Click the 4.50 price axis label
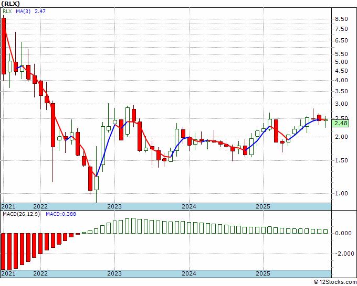The image size is (357, 286). tap(342, 71)
